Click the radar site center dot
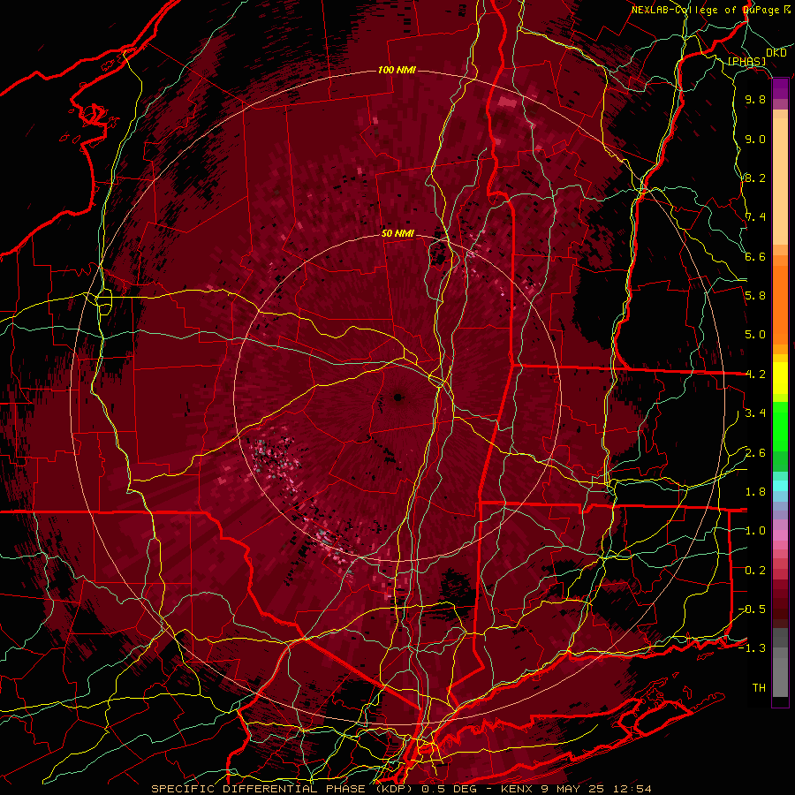Image resolution: width=795 pixels, height=795 pixels. pyautogui.click(x=398, y=397)
